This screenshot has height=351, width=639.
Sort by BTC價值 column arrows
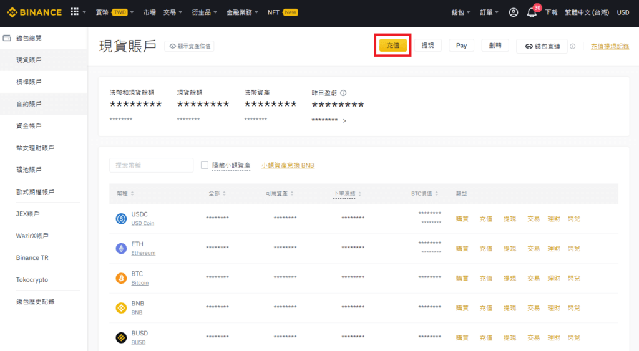[436, 193]
